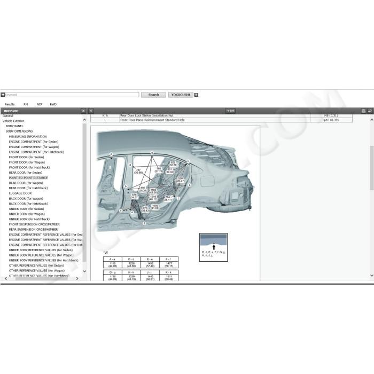The width and height of the screenshot is (374, 374).
Task: Focus the Keyword search input field
Action: pyautogui.click(x=72, y=95)
